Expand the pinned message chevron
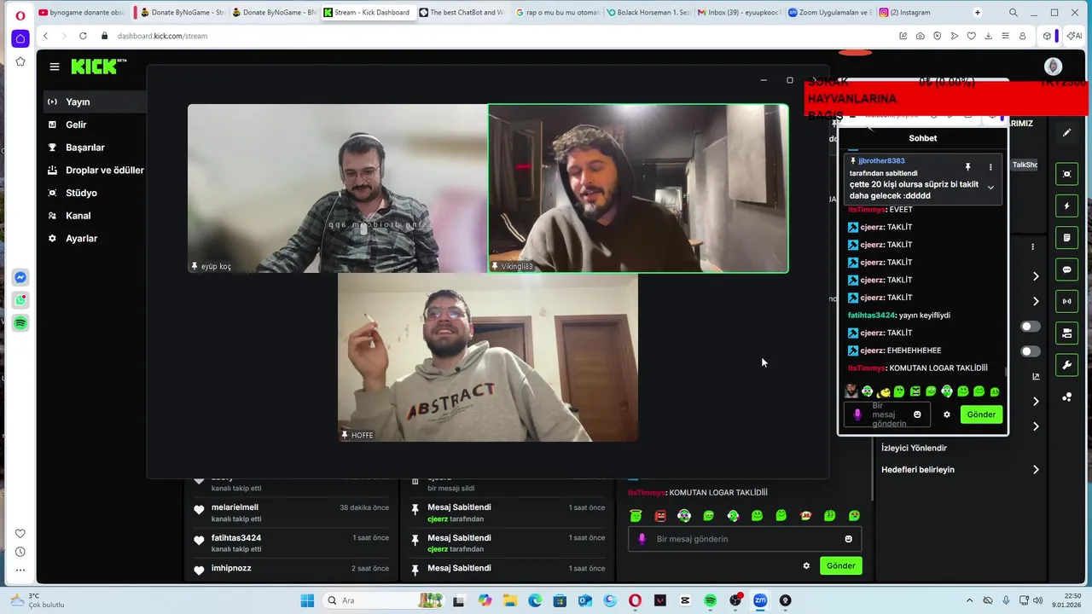 [990, 188]
